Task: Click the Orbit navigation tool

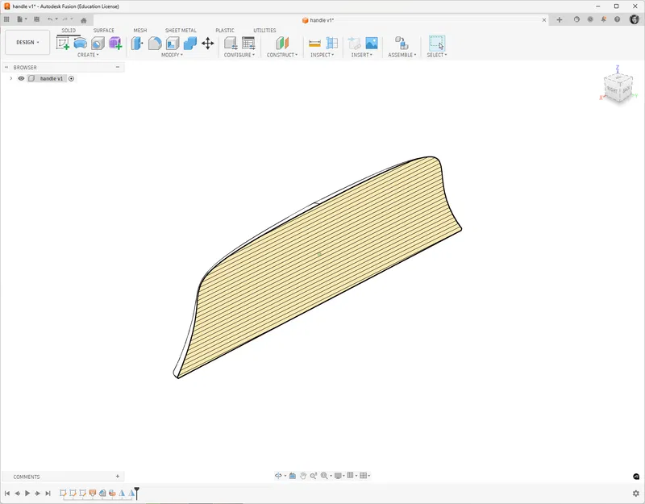Action: [278, 476]
